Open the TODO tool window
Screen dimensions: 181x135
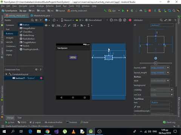coord(22,122)
